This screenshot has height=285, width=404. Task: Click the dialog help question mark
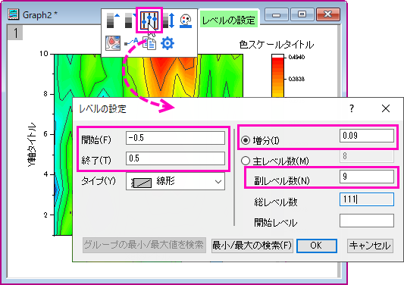[x=352, y=108]
